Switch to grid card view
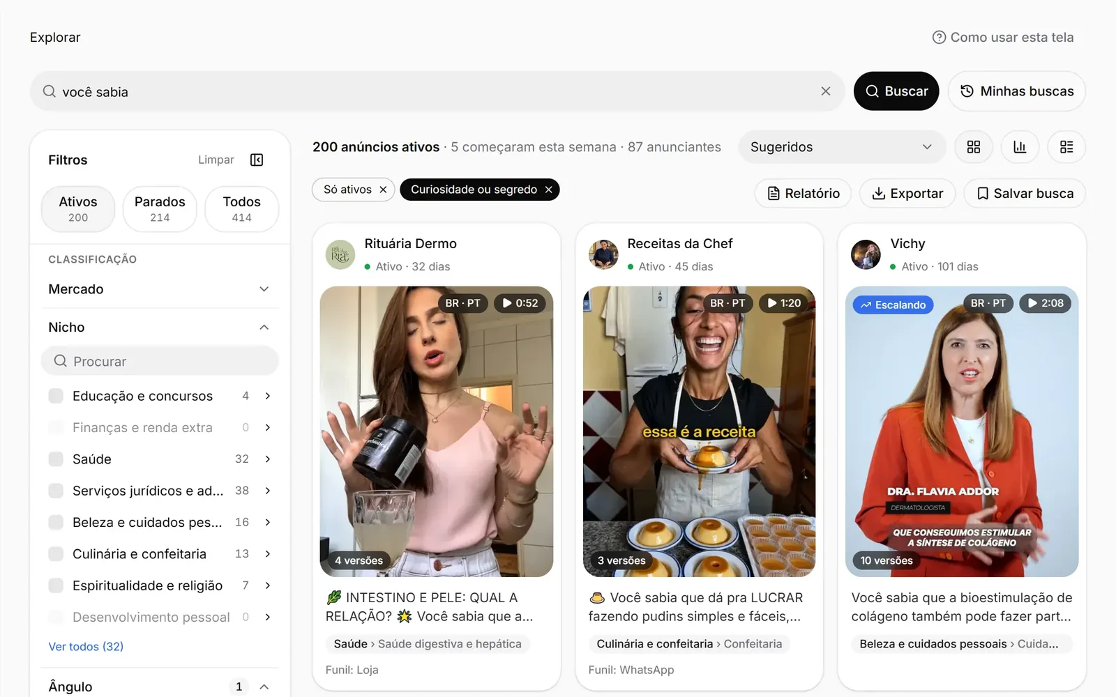This screenshot has height=697, width=1116. 974,147
